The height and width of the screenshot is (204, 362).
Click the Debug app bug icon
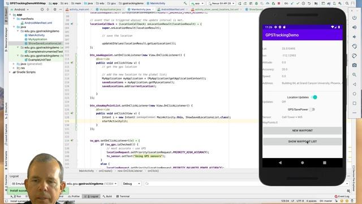click(x=256, y=3)
